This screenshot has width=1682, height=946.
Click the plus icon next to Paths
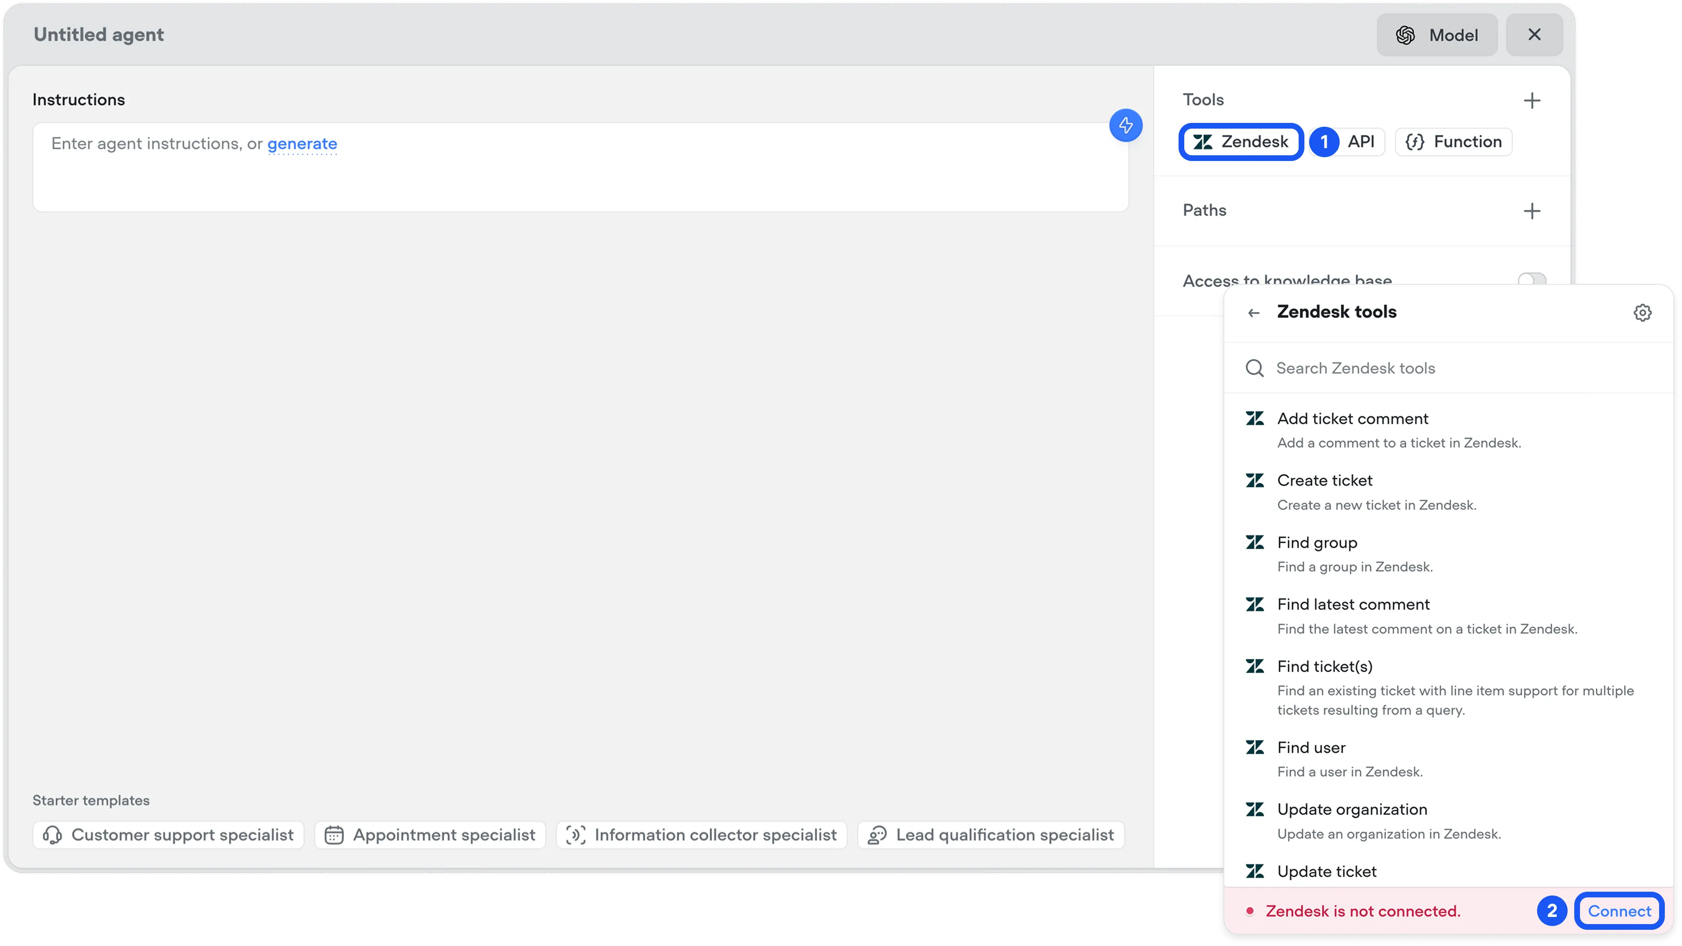coord(1532,211)
